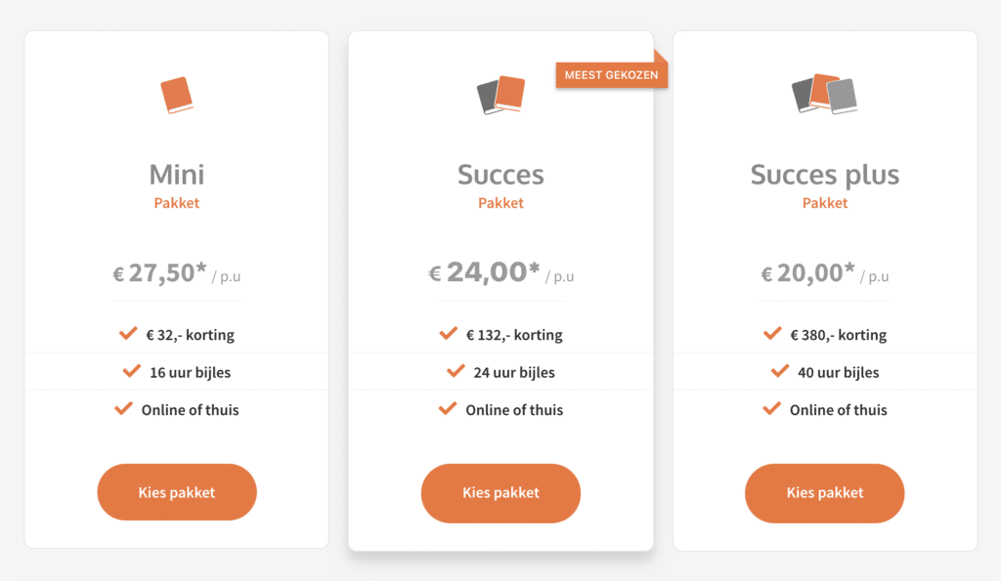Viewport: 1001px width, 581px height.
Task: Choose the Mini package with Kies pakket
Action: point(177,492)
